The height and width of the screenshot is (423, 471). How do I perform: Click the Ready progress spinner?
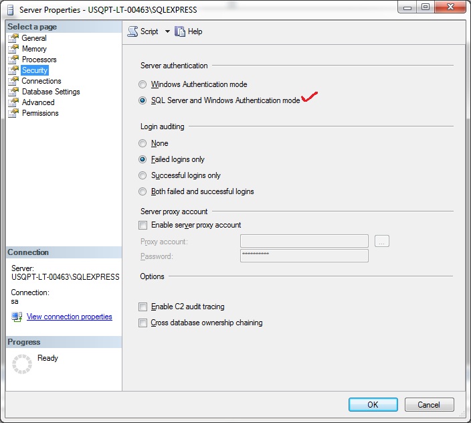[22, 364]
